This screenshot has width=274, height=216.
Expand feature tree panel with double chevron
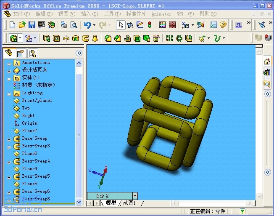[x=79, y=53]
